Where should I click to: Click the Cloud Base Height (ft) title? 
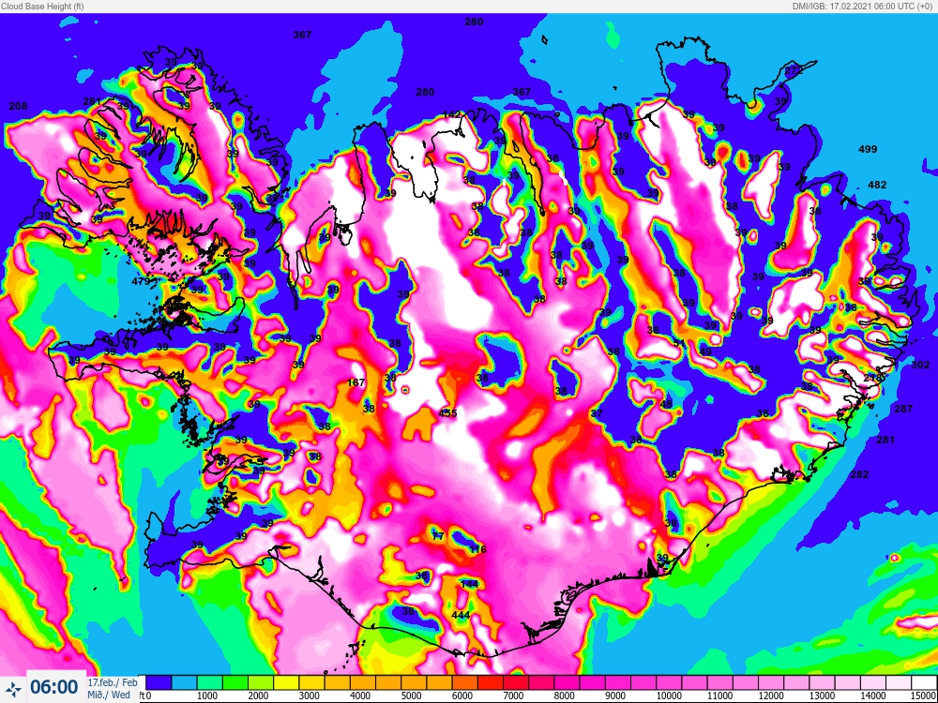point(42,6)
